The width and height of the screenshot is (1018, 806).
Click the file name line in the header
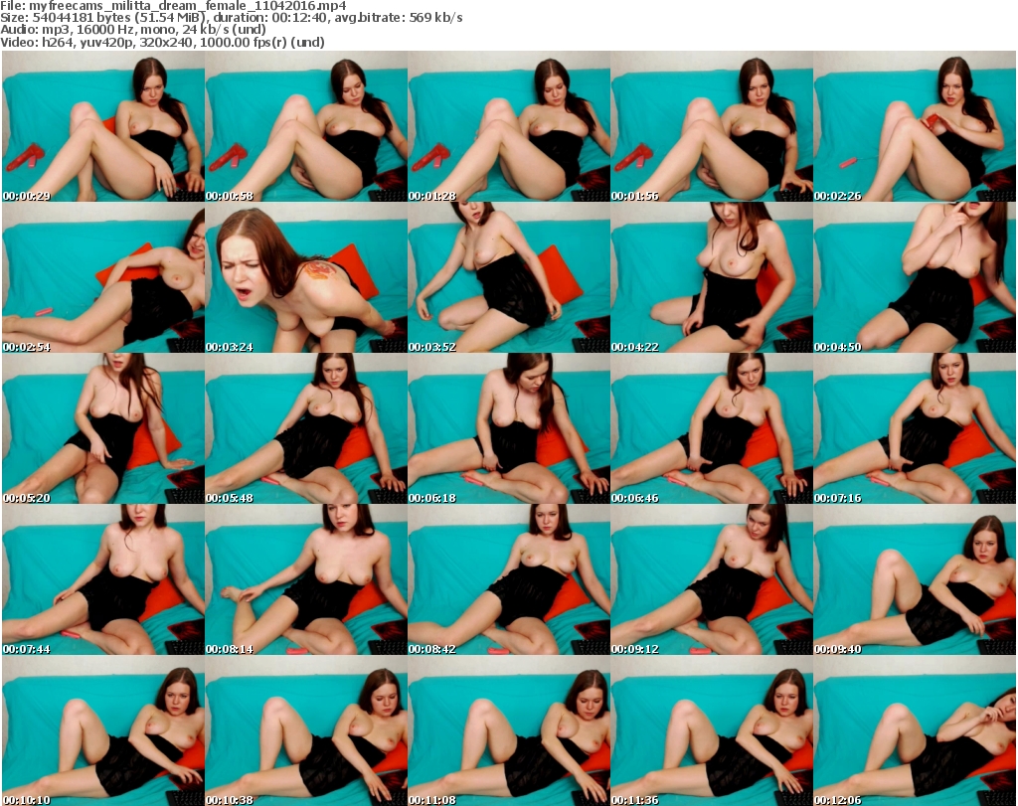click(x=173, y=6)
